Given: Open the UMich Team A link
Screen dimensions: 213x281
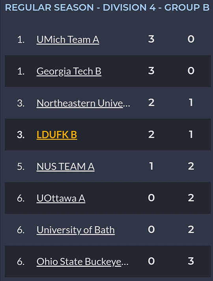Looking at the screenshot, I should [x=68, y=39].
